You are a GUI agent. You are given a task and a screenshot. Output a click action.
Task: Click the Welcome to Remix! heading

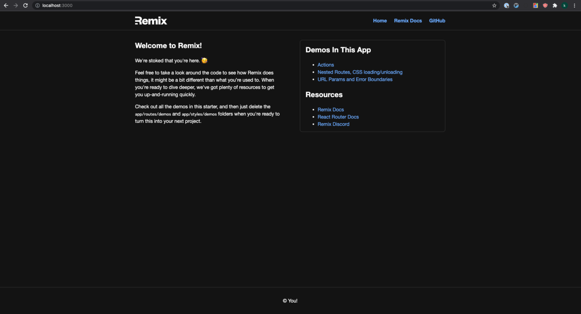pyautogui.click(x=168, y=46)
